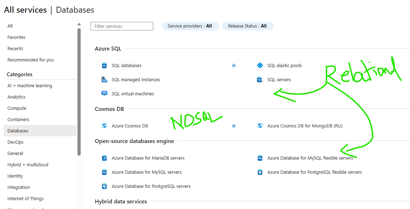
Task: Open Recents in the sidebar
Action: click(15, 48)
